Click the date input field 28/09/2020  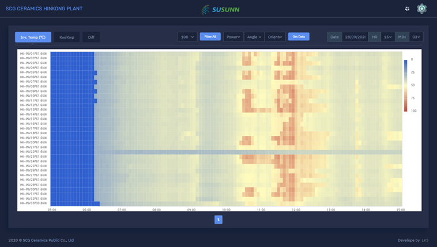tap(355, 37)
